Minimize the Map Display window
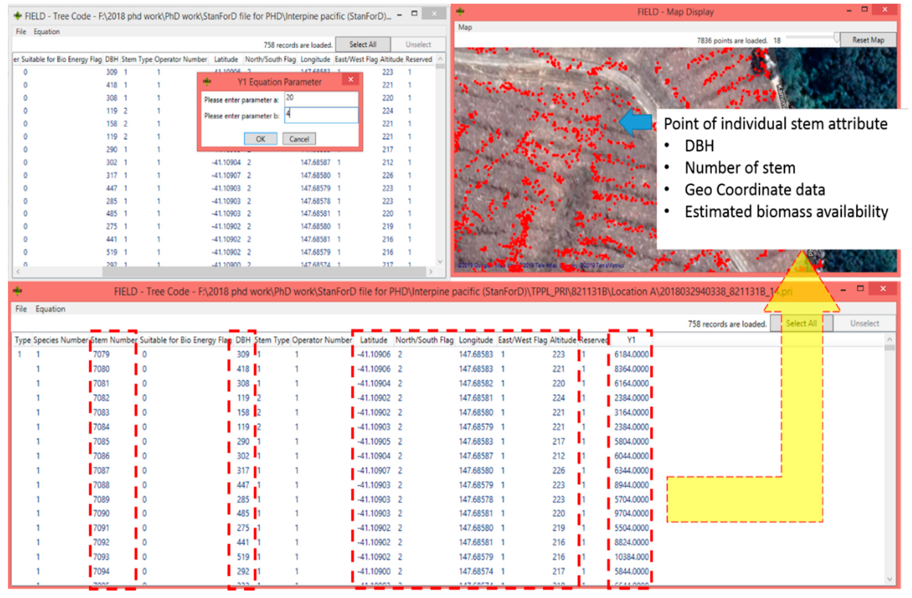Viewport: 912px width, 598px height. point(849,11)
